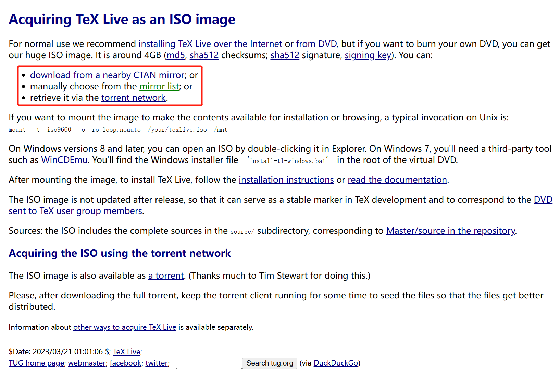This screenshot has width=560, height=371.
Task: Focus the tug.org search input field
Action: pos(209,363)
